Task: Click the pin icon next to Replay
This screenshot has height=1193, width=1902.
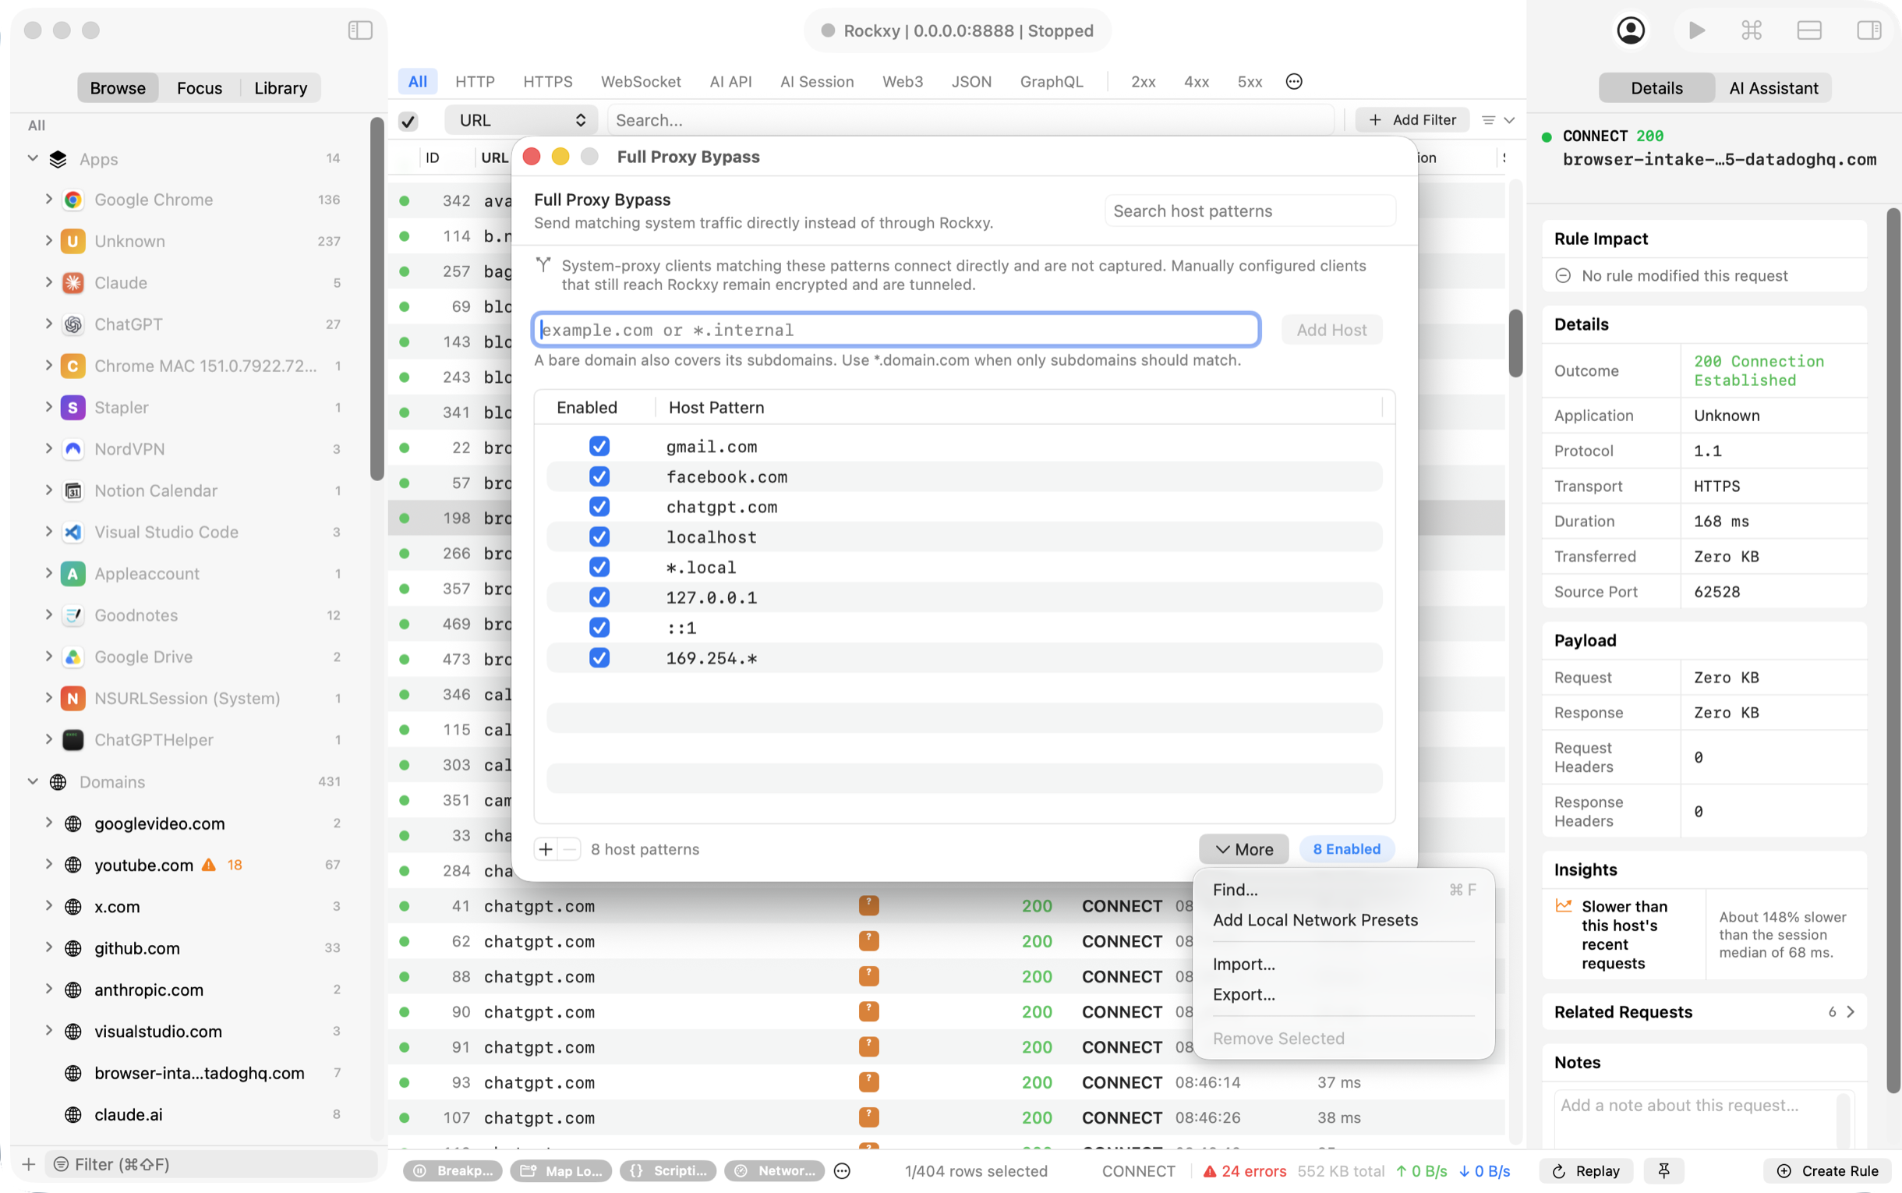Action: coord(1663,1171)
